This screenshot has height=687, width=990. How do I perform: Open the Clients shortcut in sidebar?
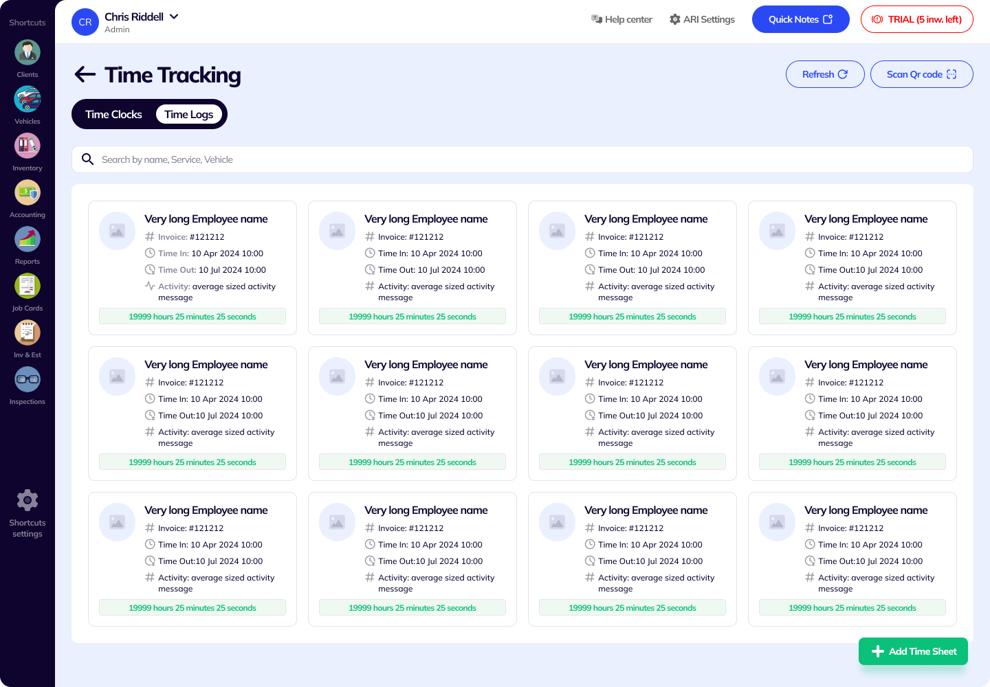pos(27,52)
